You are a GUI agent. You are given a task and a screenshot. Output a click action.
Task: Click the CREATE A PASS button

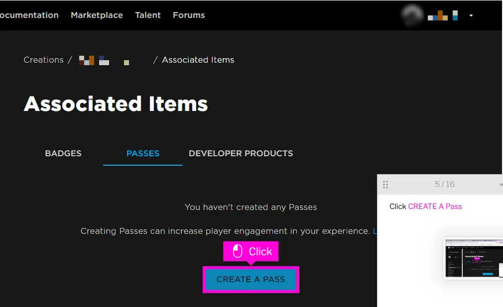pyautogui.click(x=251, y=279)
